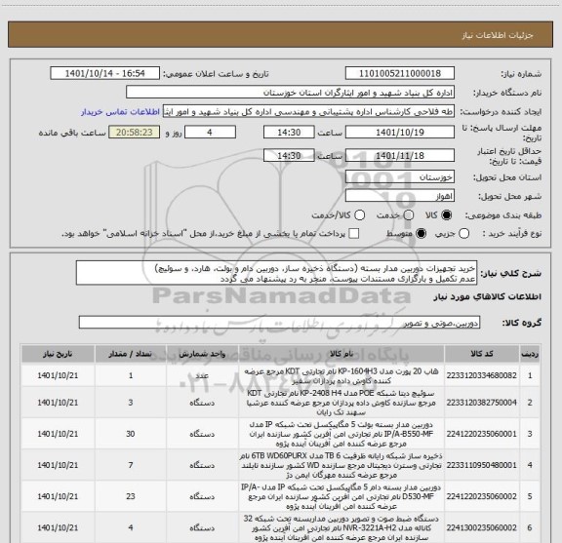Click the delivery province field خوزستان
Image resolution: width=562 pixels, height=543 pixels.
pyautogui.click(x=400, y=177)
